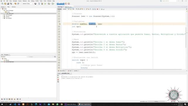This screenshot has height=106, width=188.
Task: Open the Source menu
Action: tap(20, 1)
